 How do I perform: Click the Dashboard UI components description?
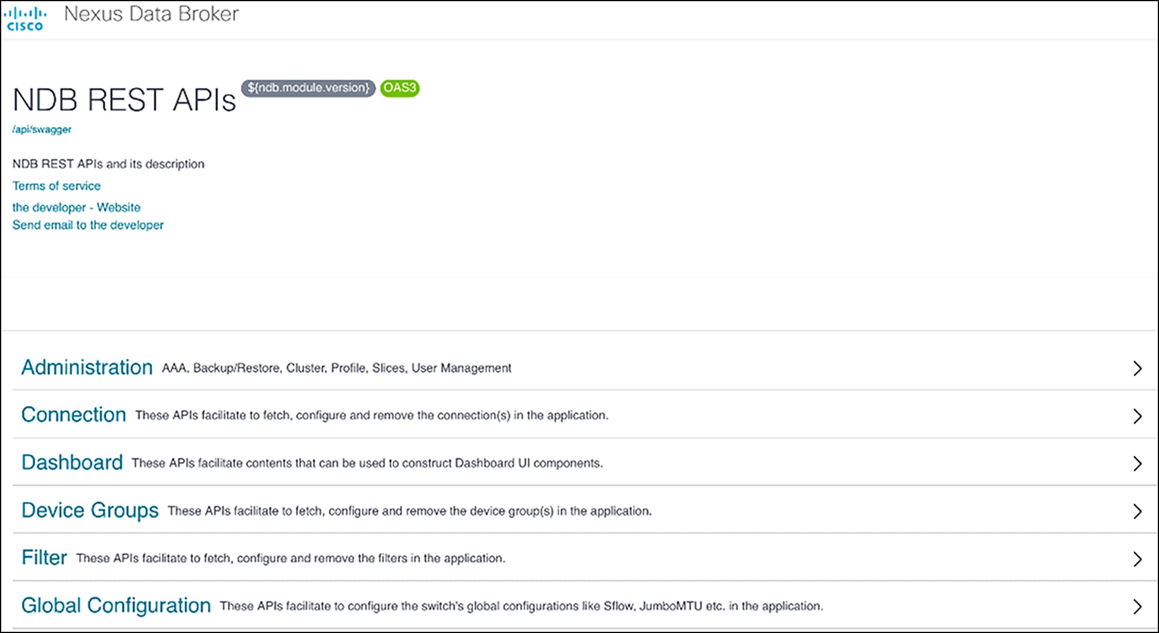(x=367, y=464)
